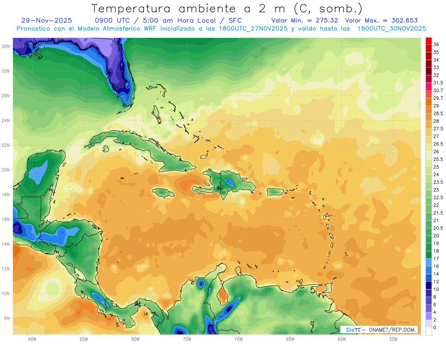446x344 pixels.
Task: Click legend value "23.5"
Action: click(438, 182)
